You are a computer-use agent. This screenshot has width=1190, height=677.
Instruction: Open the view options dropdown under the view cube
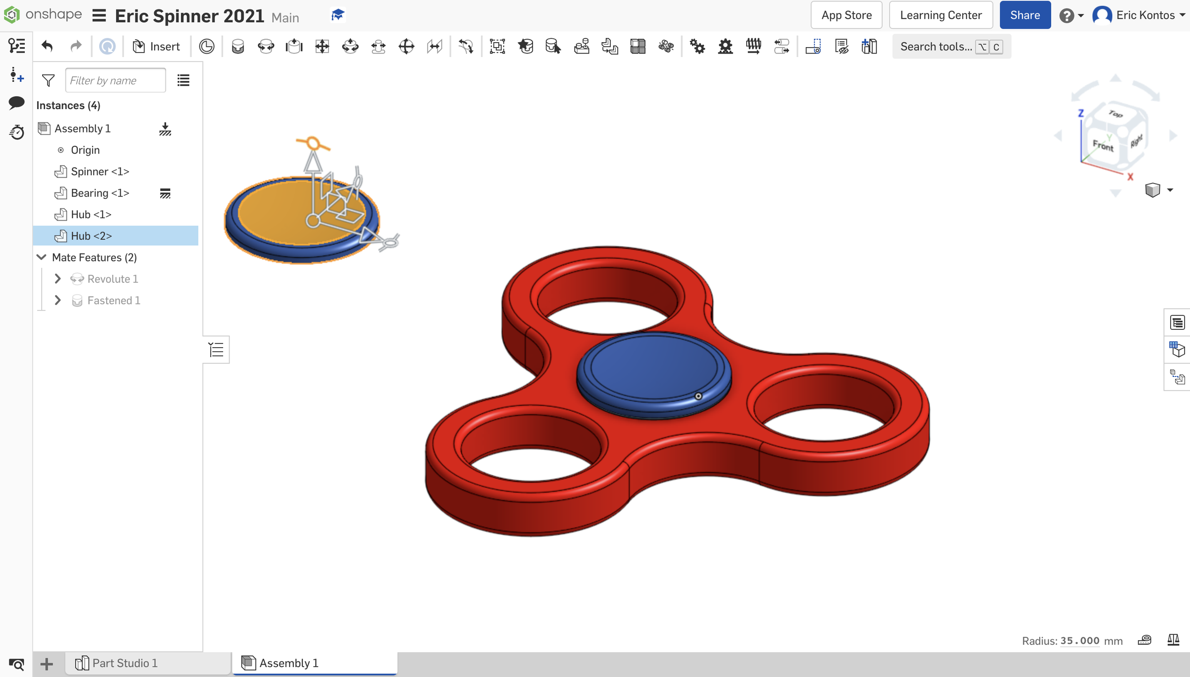pos(1170,189)
